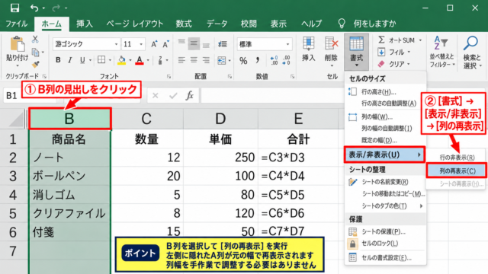Screen dimensions: 488x274
Task: Choose 列の再表示(C) submenu item
Action: point(457,170)
